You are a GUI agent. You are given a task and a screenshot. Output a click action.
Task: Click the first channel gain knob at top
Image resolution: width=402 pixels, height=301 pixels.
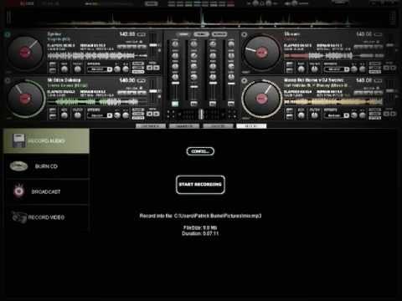(175, 43)
